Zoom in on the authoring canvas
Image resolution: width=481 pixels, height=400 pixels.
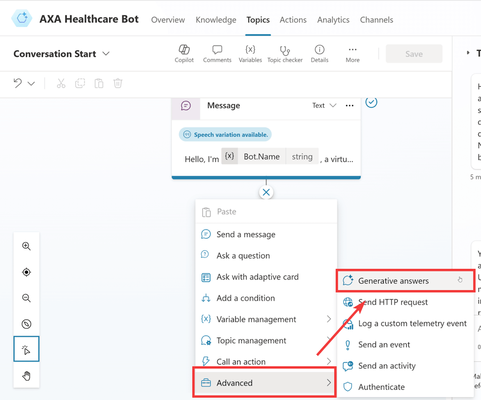point(26,246)
